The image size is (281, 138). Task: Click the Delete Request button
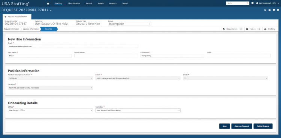(263, 126)
